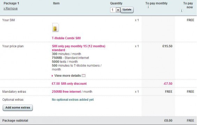Viewport: 197px width, 125px height.
Task: Click the Add some extras button
Action: (18, 108)
